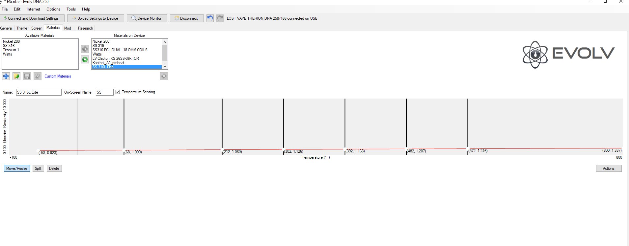629x246 pixels.
Task: Open the Custom Materials link
Action: pyautogui.click(x=58, y=76)
